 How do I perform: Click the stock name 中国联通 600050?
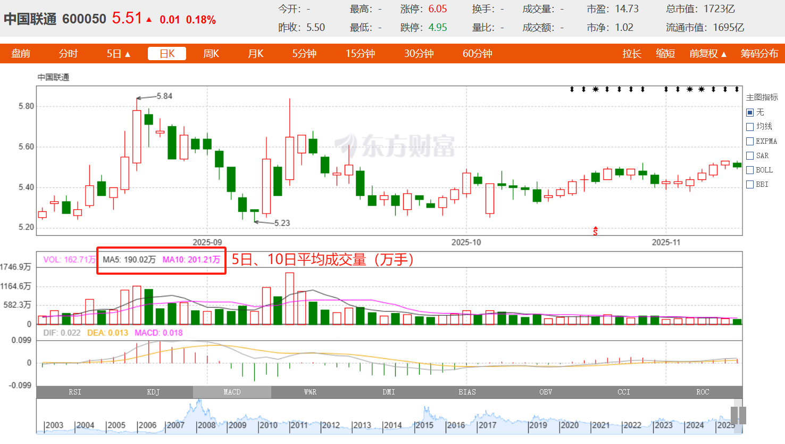click(55, 19)
